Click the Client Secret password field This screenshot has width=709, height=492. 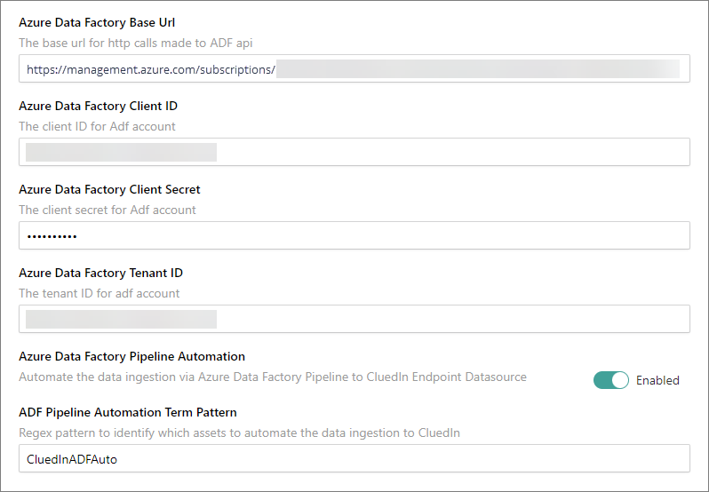click(354, 235)
